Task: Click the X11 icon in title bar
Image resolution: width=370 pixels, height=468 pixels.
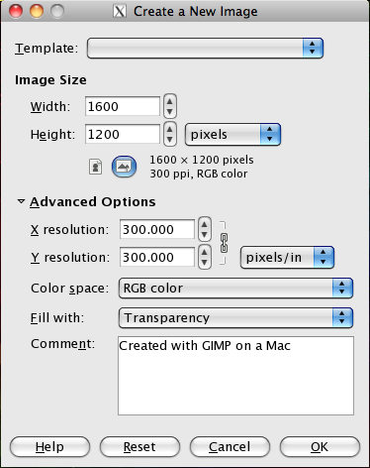Action: tap(120, 12)
